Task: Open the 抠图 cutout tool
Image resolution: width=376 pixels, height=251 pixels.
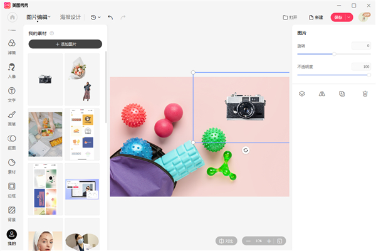Action: tap(11, 141)
